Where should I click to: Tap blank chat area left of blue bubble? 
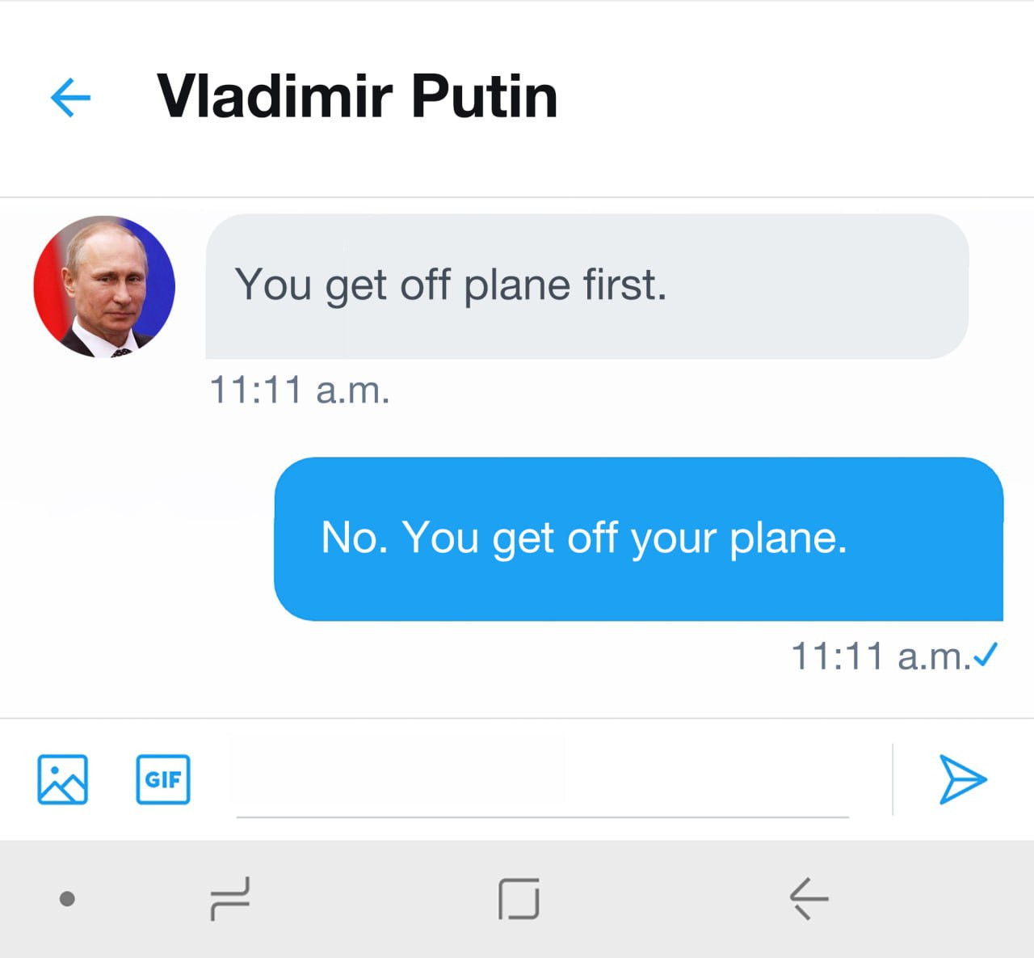tap(137, 538)
